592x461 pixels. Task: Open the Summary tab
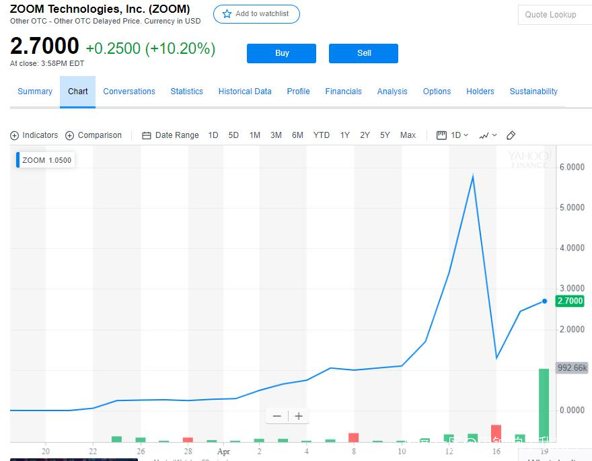(x=35, y=92)
